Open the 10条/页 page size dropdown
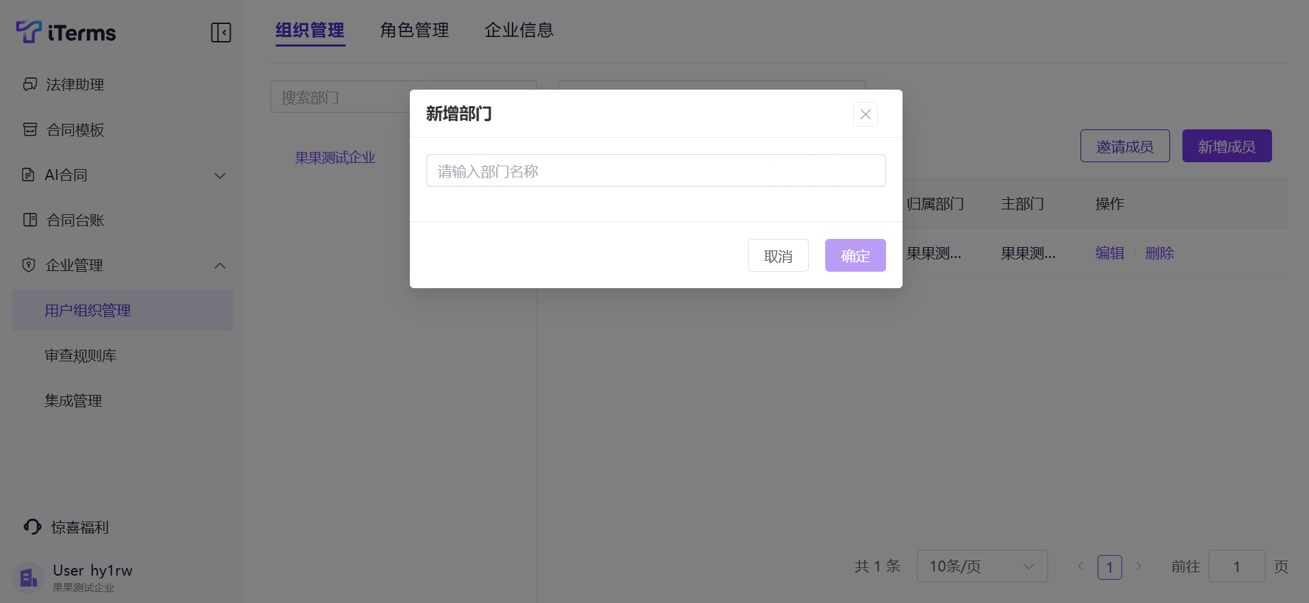 982,566
